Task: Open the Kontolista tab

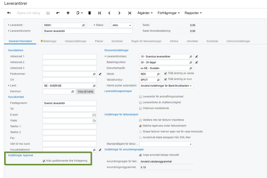Action: pos(212,41)
